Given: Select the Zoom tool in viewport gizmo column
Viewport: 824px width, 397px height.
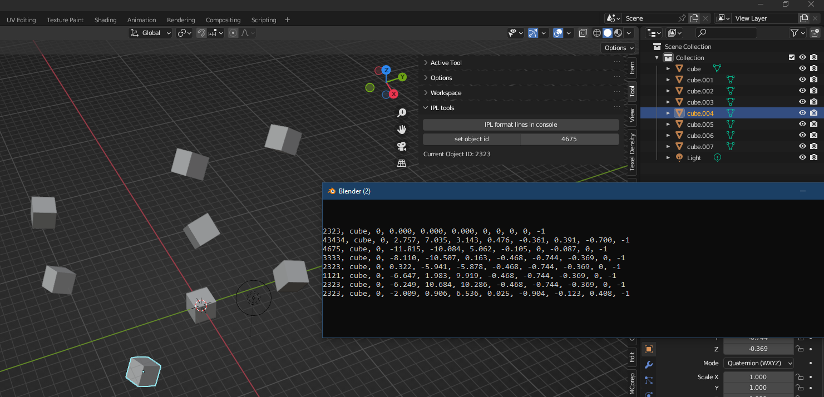Looking at the screenshot, I should (x=402, y=112).
